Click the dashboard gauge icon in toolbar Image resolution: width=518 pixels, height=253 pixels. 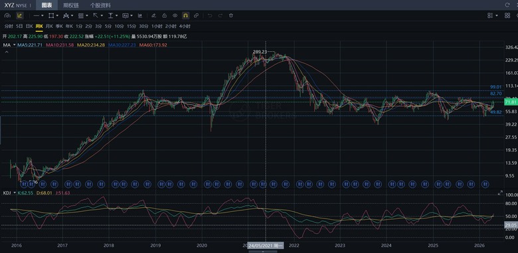7,15
